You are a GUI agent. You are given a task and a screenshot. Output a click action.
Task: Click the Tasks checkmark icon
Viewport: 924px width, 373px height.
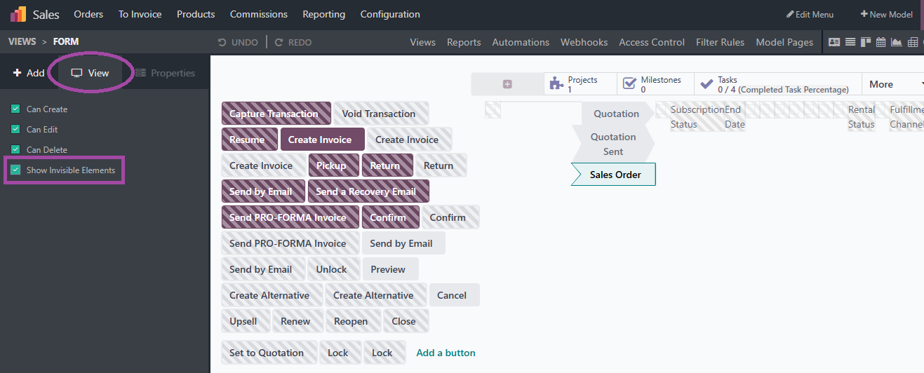tap(707, 84)
